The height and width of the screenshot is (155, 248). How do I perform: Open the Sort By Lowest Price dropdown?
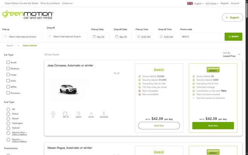231,55
